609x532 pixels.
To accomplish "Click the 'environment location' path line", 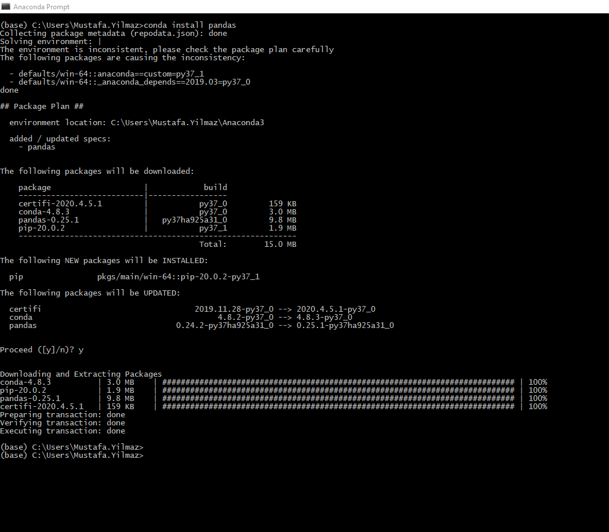I will [137, 123].
